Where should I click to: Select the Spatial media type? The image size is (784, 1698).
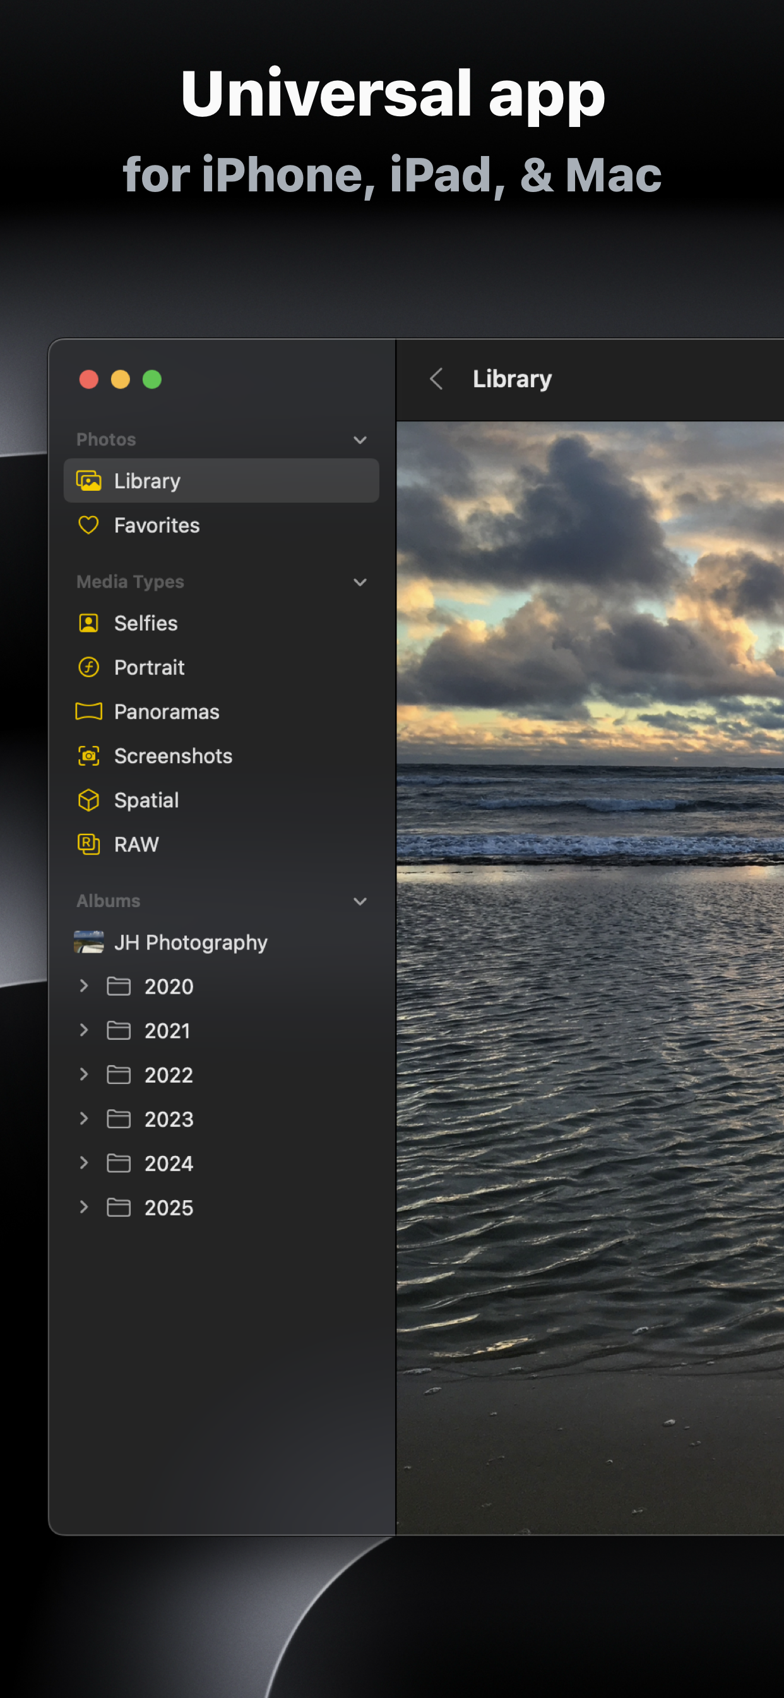pyautogui.click(x=222, y=800)
